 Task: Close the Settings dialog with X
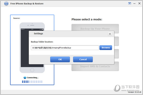[110, 34]
